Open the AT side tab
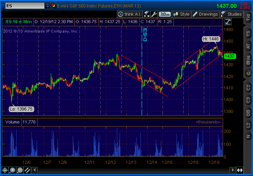 pos(248,46)
